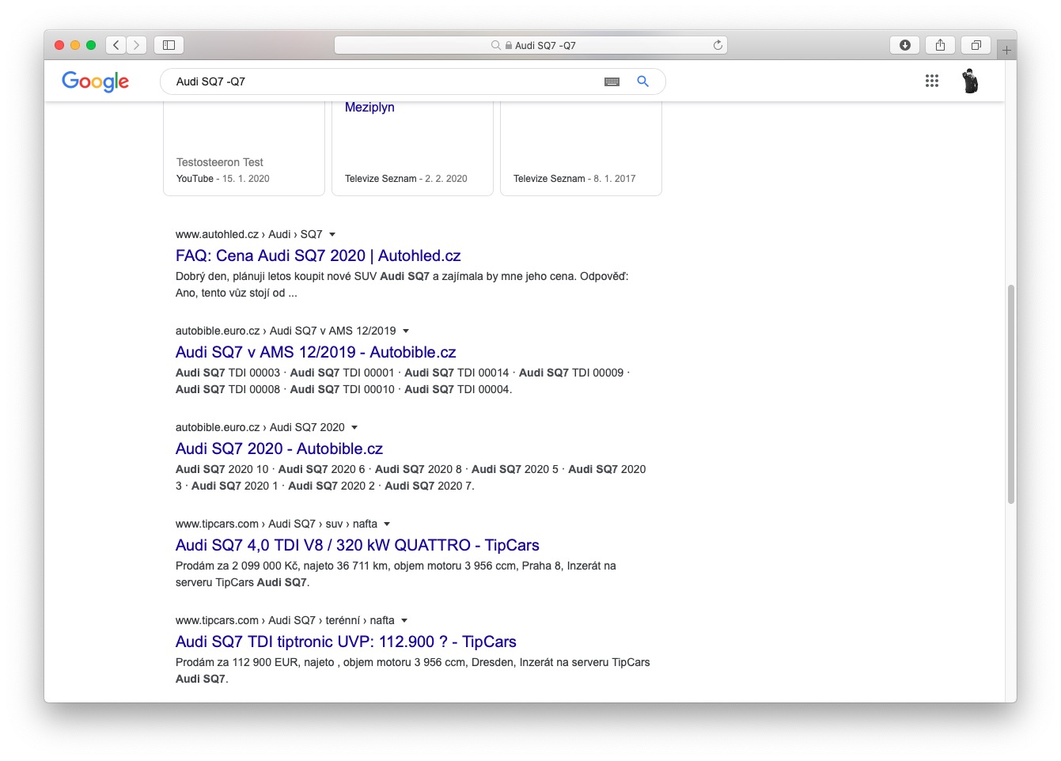
Task: Click the blue search magnifier icon
Action: click(642, 81)
